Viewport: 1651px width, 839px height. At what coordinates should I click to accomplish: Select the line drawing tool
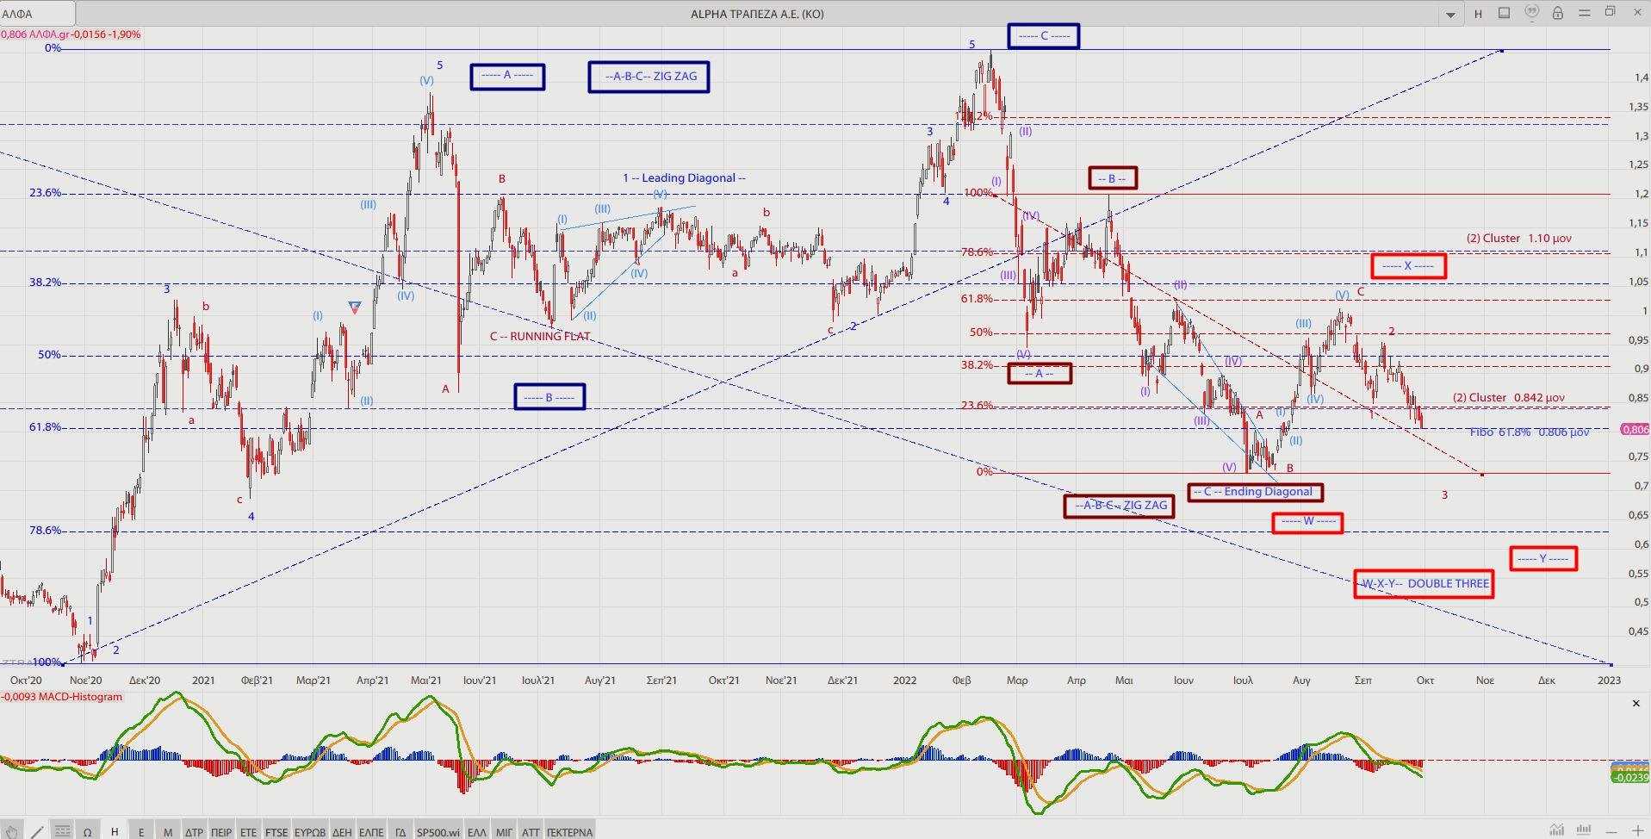37,831
